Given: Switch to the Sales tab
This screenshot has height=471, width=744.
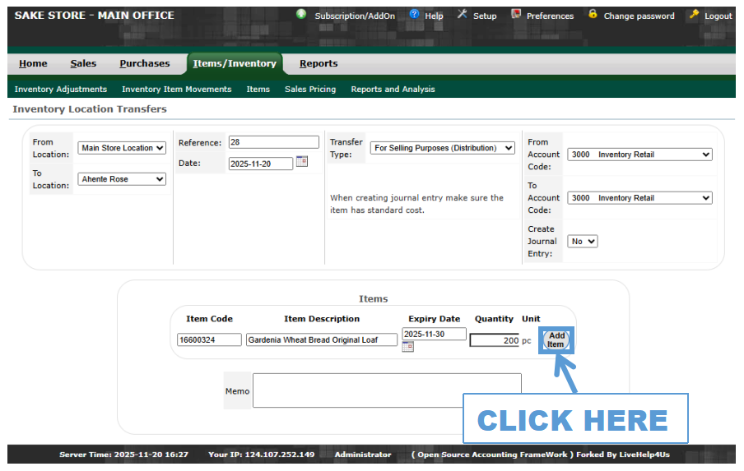Looking at the screenshot, I should [x=83, y=63].
